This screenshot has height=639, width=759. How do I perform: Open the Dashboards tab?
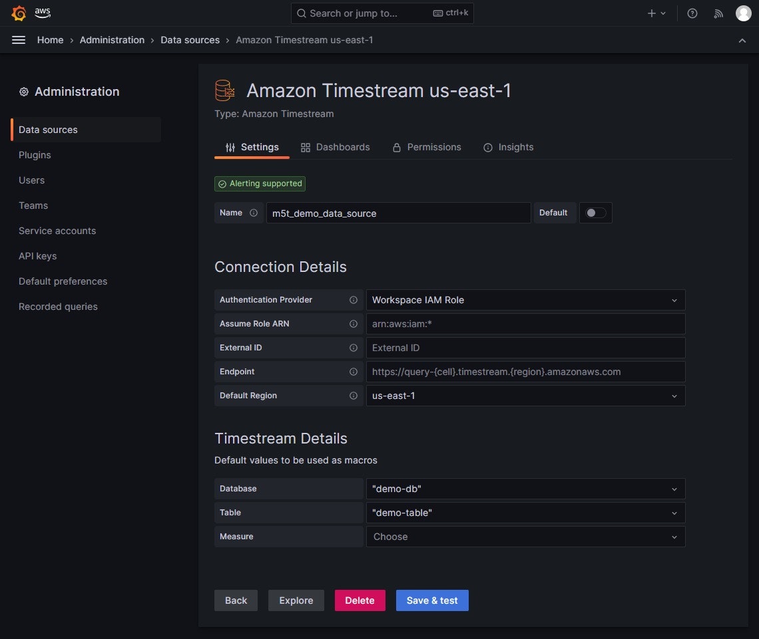click(x=336, y=147)
